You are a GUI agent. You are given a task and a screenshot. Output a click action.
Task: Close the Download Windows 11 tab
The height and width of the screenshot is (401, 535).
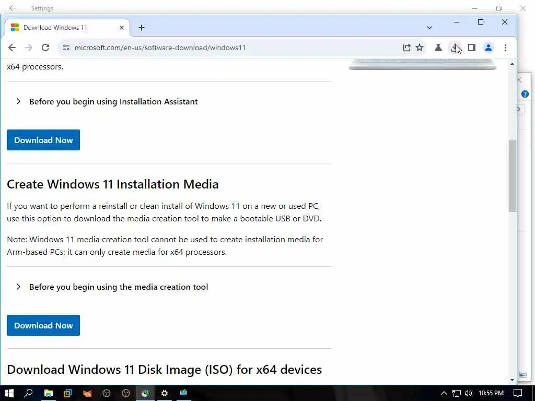(121, 28)
